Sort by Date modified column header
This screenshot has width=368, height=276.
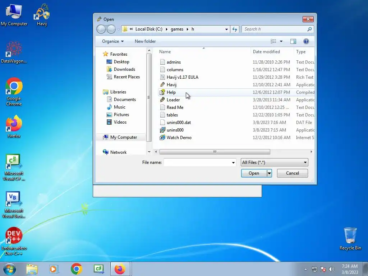click(x=272, y=52)
